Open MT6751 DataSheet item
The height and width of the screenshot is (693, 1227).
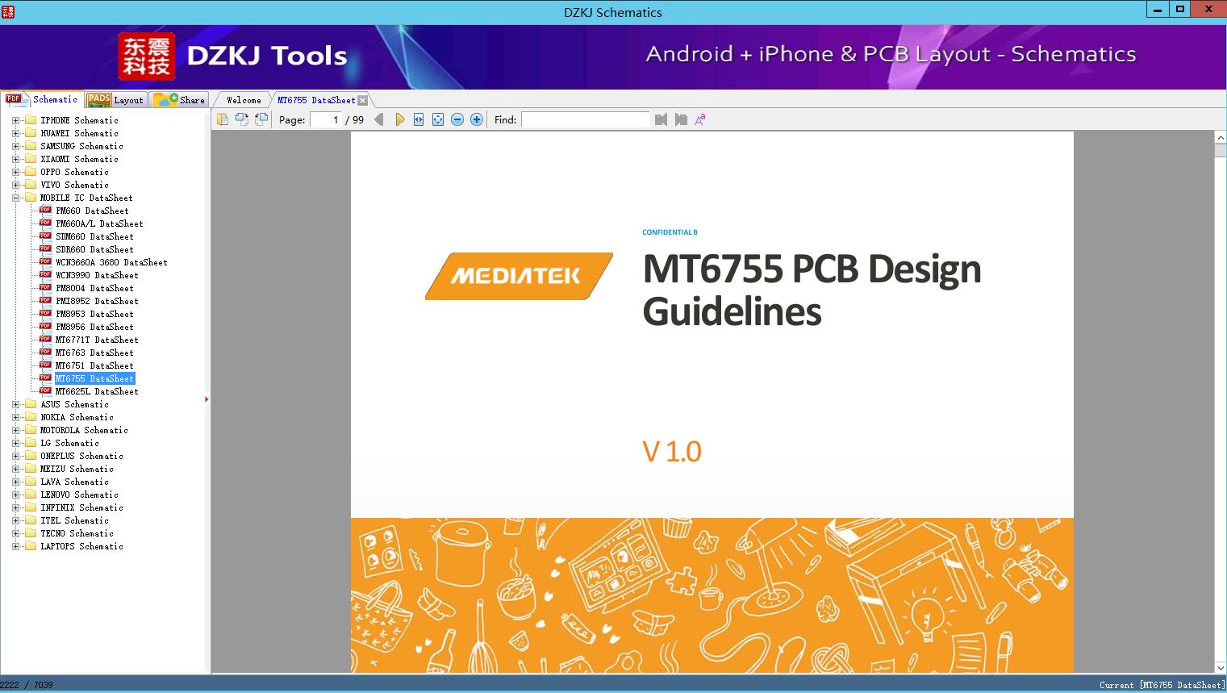(94, 365)
